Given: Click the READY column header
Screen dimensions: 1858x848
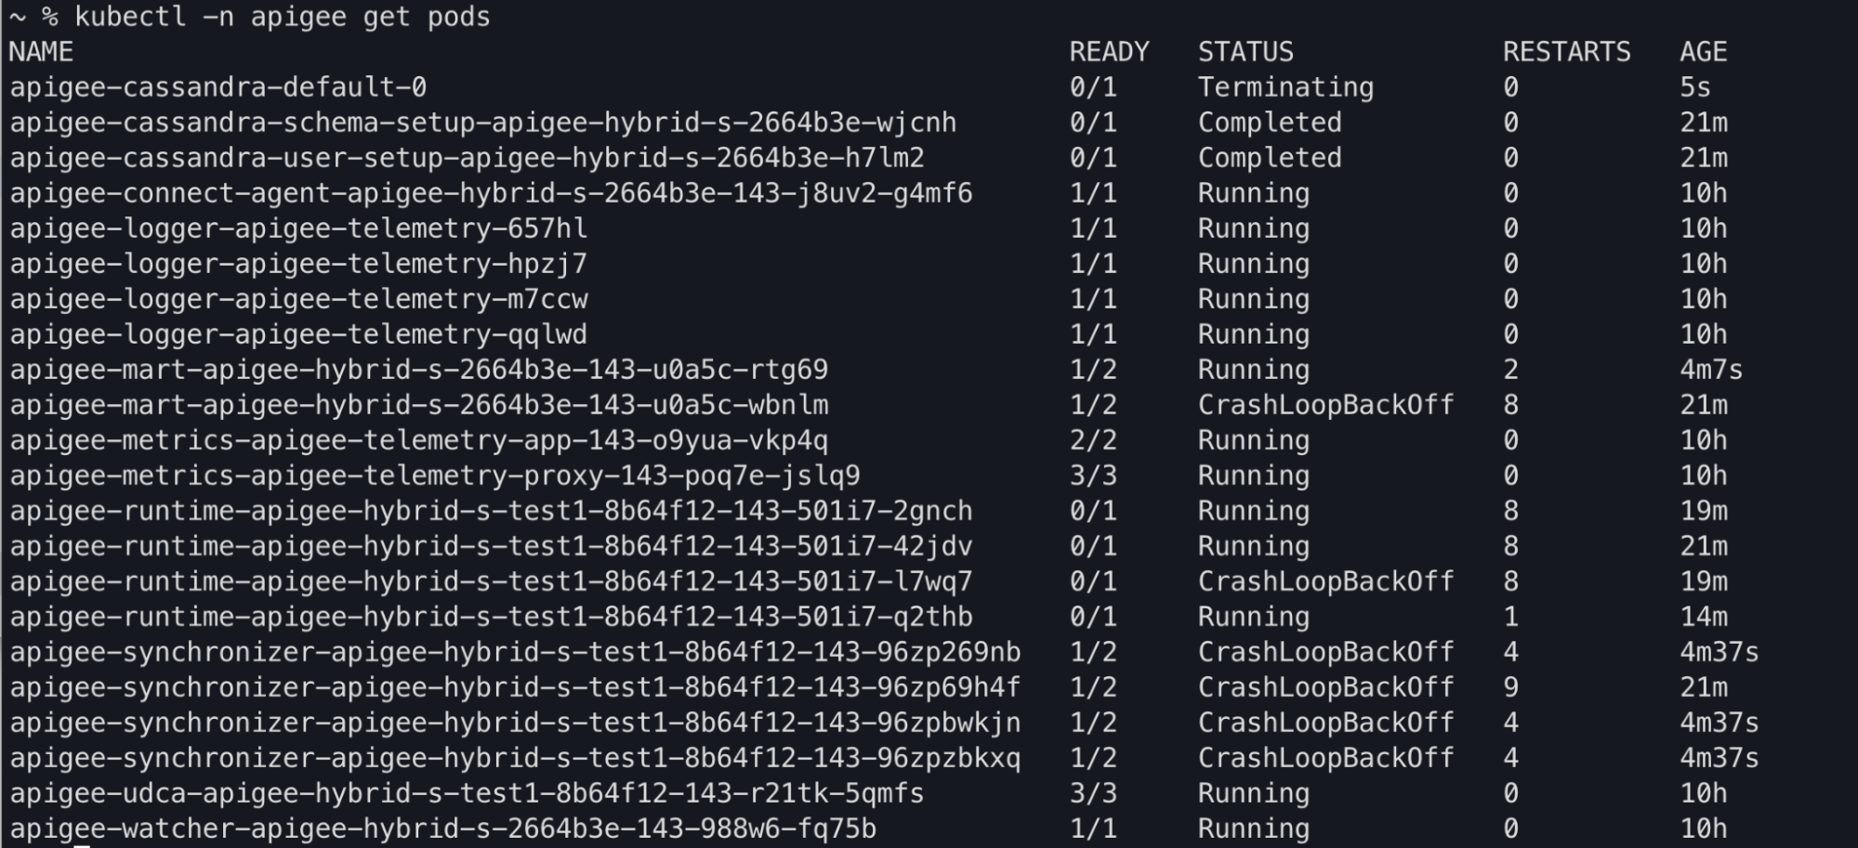Looking at the screenshot, I should (x=1109, y=52).
